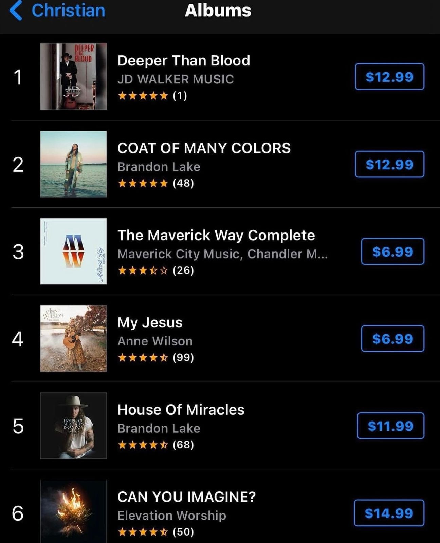Go back to the Christian genre page
The height and width of the screenshot is (543, 440).
click(x=68, y=11)
